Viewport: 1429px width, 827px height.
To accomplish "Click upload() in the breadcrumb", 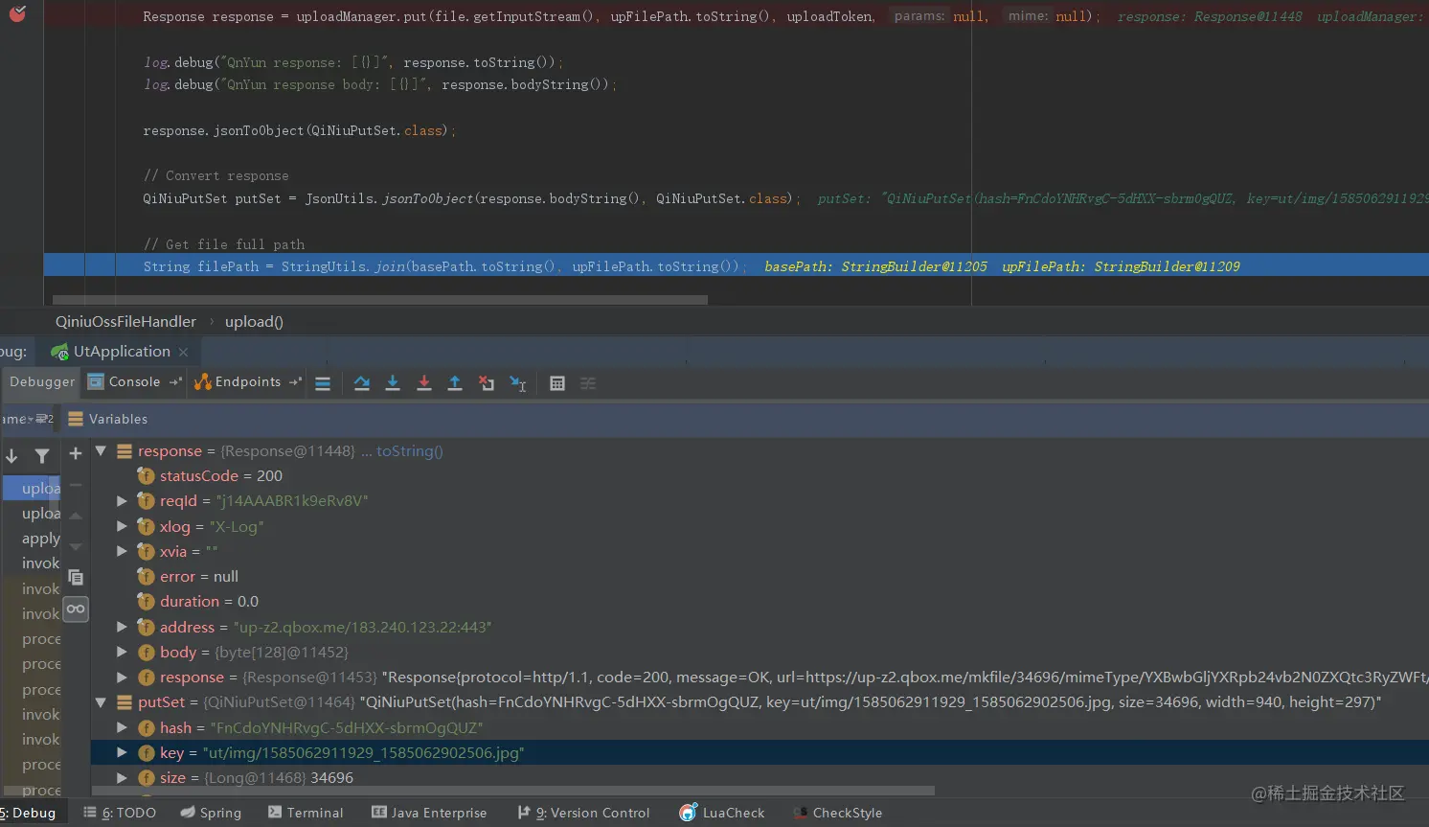I will pyautogui.click(x=254, y=322).
